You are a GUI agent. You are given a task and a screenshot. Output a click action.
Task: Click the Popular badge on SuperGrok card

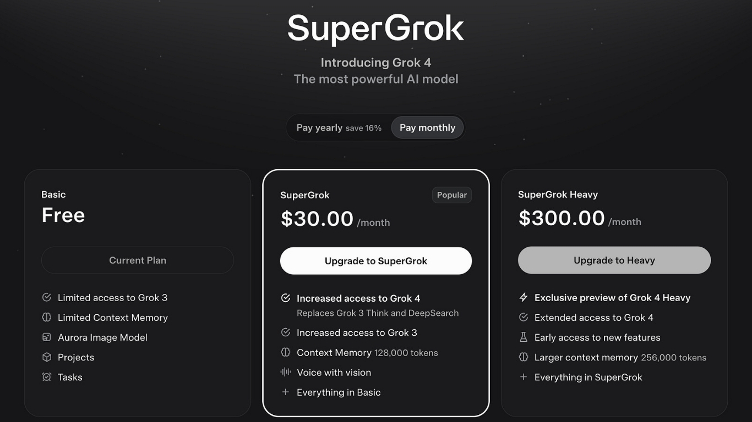click(x=451, y=195)
